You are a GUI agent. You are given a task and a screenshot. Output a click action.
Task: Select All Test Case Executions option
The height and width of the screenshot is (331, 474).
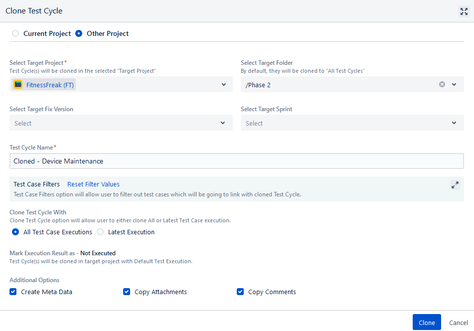pos(15,232)
